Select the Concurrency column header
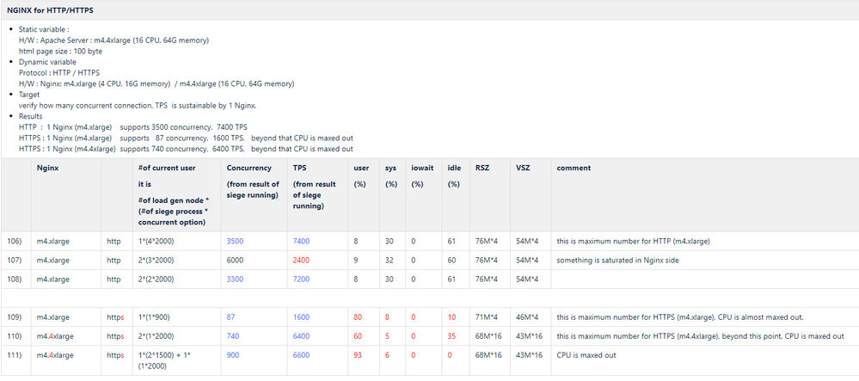This screenshot has width=859, height=381. pyautogui.click(x=249, y=168)
